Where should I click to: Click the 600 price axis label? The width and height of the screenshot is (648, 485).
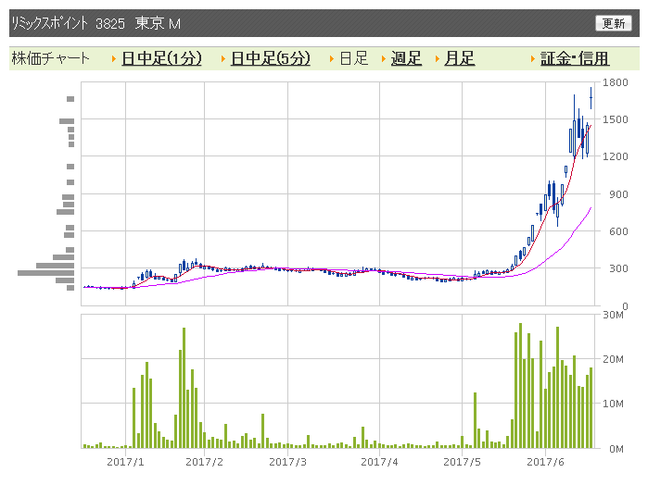[x=618, y=231]
